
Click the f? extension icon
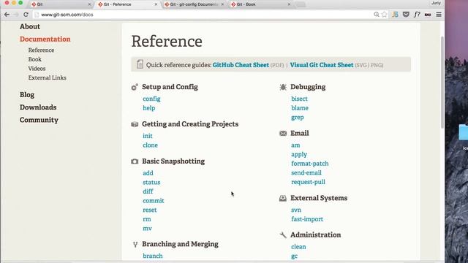[x=417, y=15]
